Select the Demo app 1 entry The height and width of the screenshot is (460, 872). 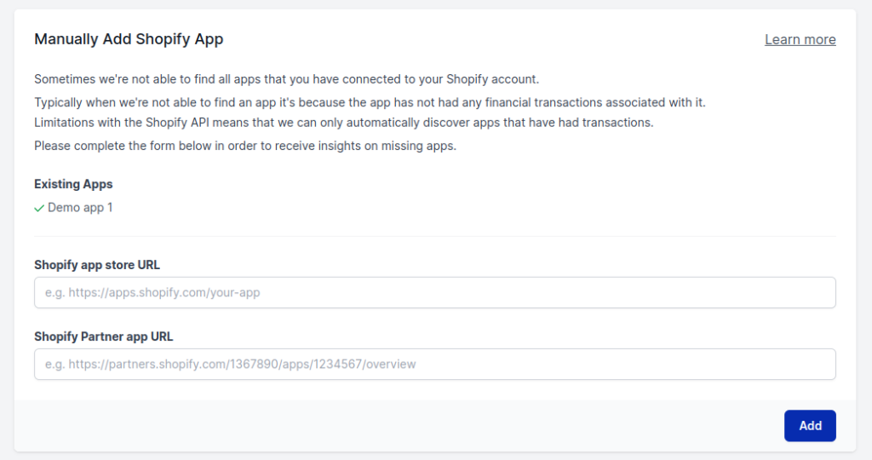80,208
